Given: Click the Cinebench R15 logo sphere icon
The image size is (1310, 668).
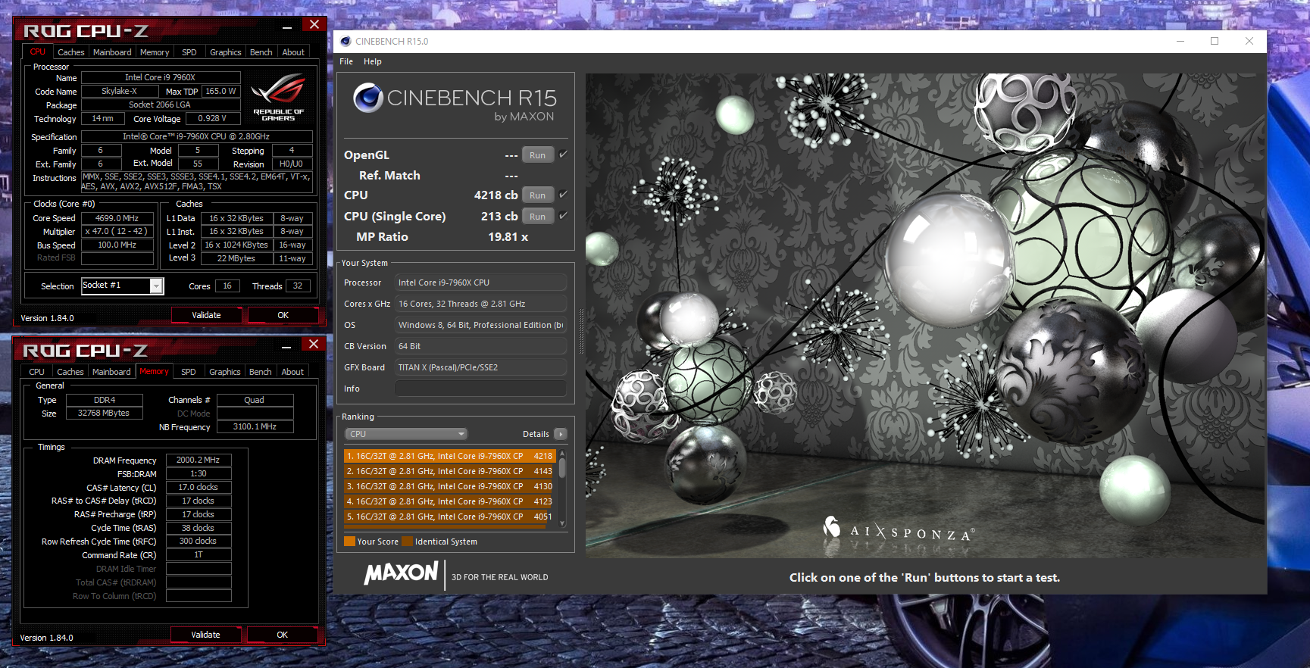Looking at the screenshot, I should click(x=368, y=98).
